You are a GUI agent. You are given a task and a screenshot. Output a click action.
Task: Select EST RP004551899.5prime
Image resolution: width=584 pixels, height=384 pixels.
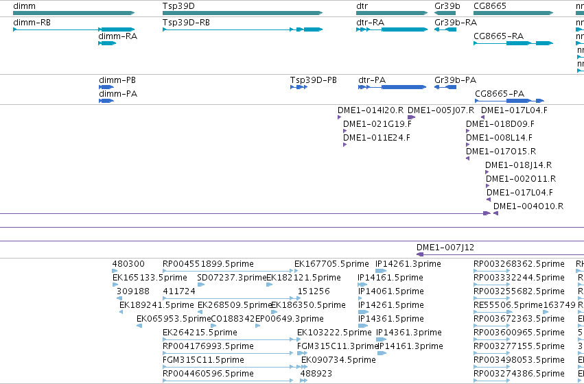coord(208,264)
